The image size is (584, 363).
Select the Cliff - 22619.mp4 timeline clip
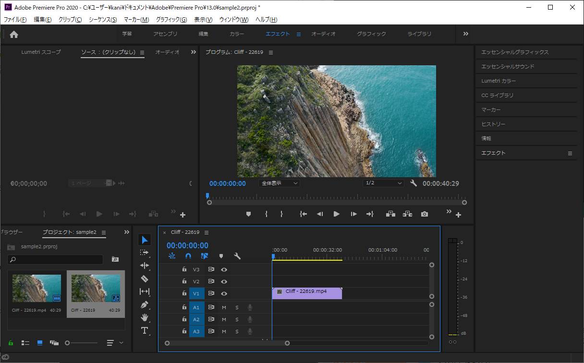(x=307, y=293)
